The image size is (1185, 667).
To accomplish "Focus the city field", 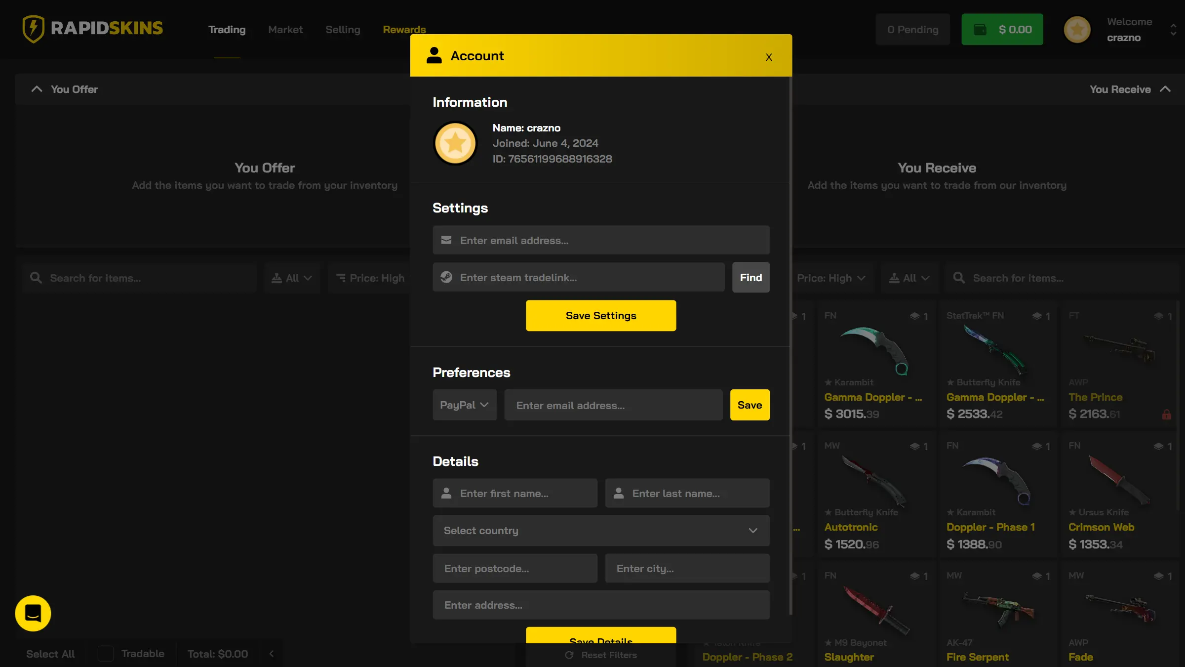I will point(687,569).
